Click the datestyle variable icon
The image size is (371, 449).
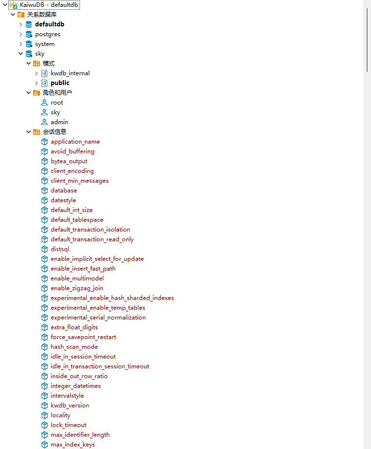(44, 200)
